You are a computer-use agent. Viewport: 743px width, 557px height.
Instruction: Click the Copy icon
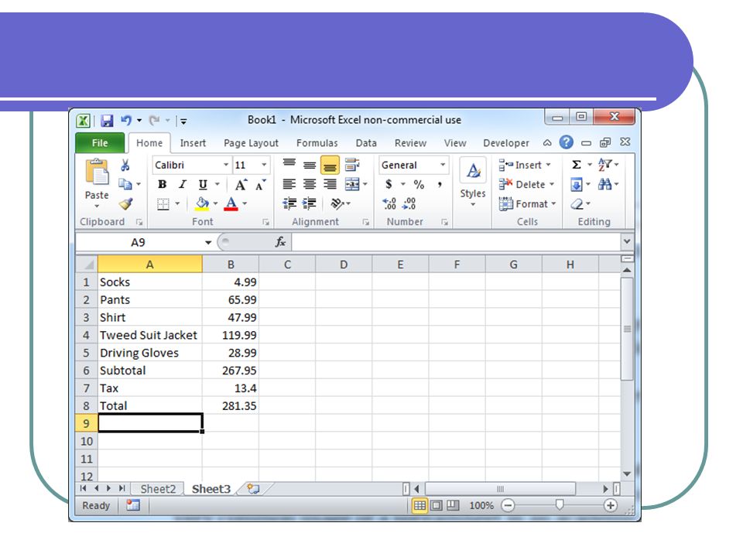pyautogui.click(x=125, y=184)
